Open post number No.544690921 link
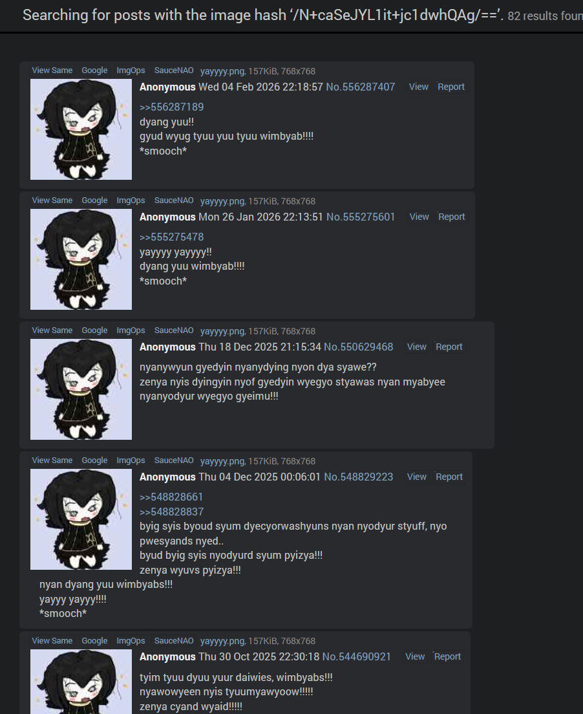This screenshot has height=714, width=583. click(356, 656)
